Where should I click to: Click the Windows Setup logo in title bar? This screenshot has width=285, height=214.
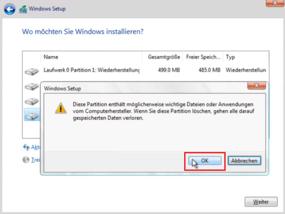[x=22, y=9]
